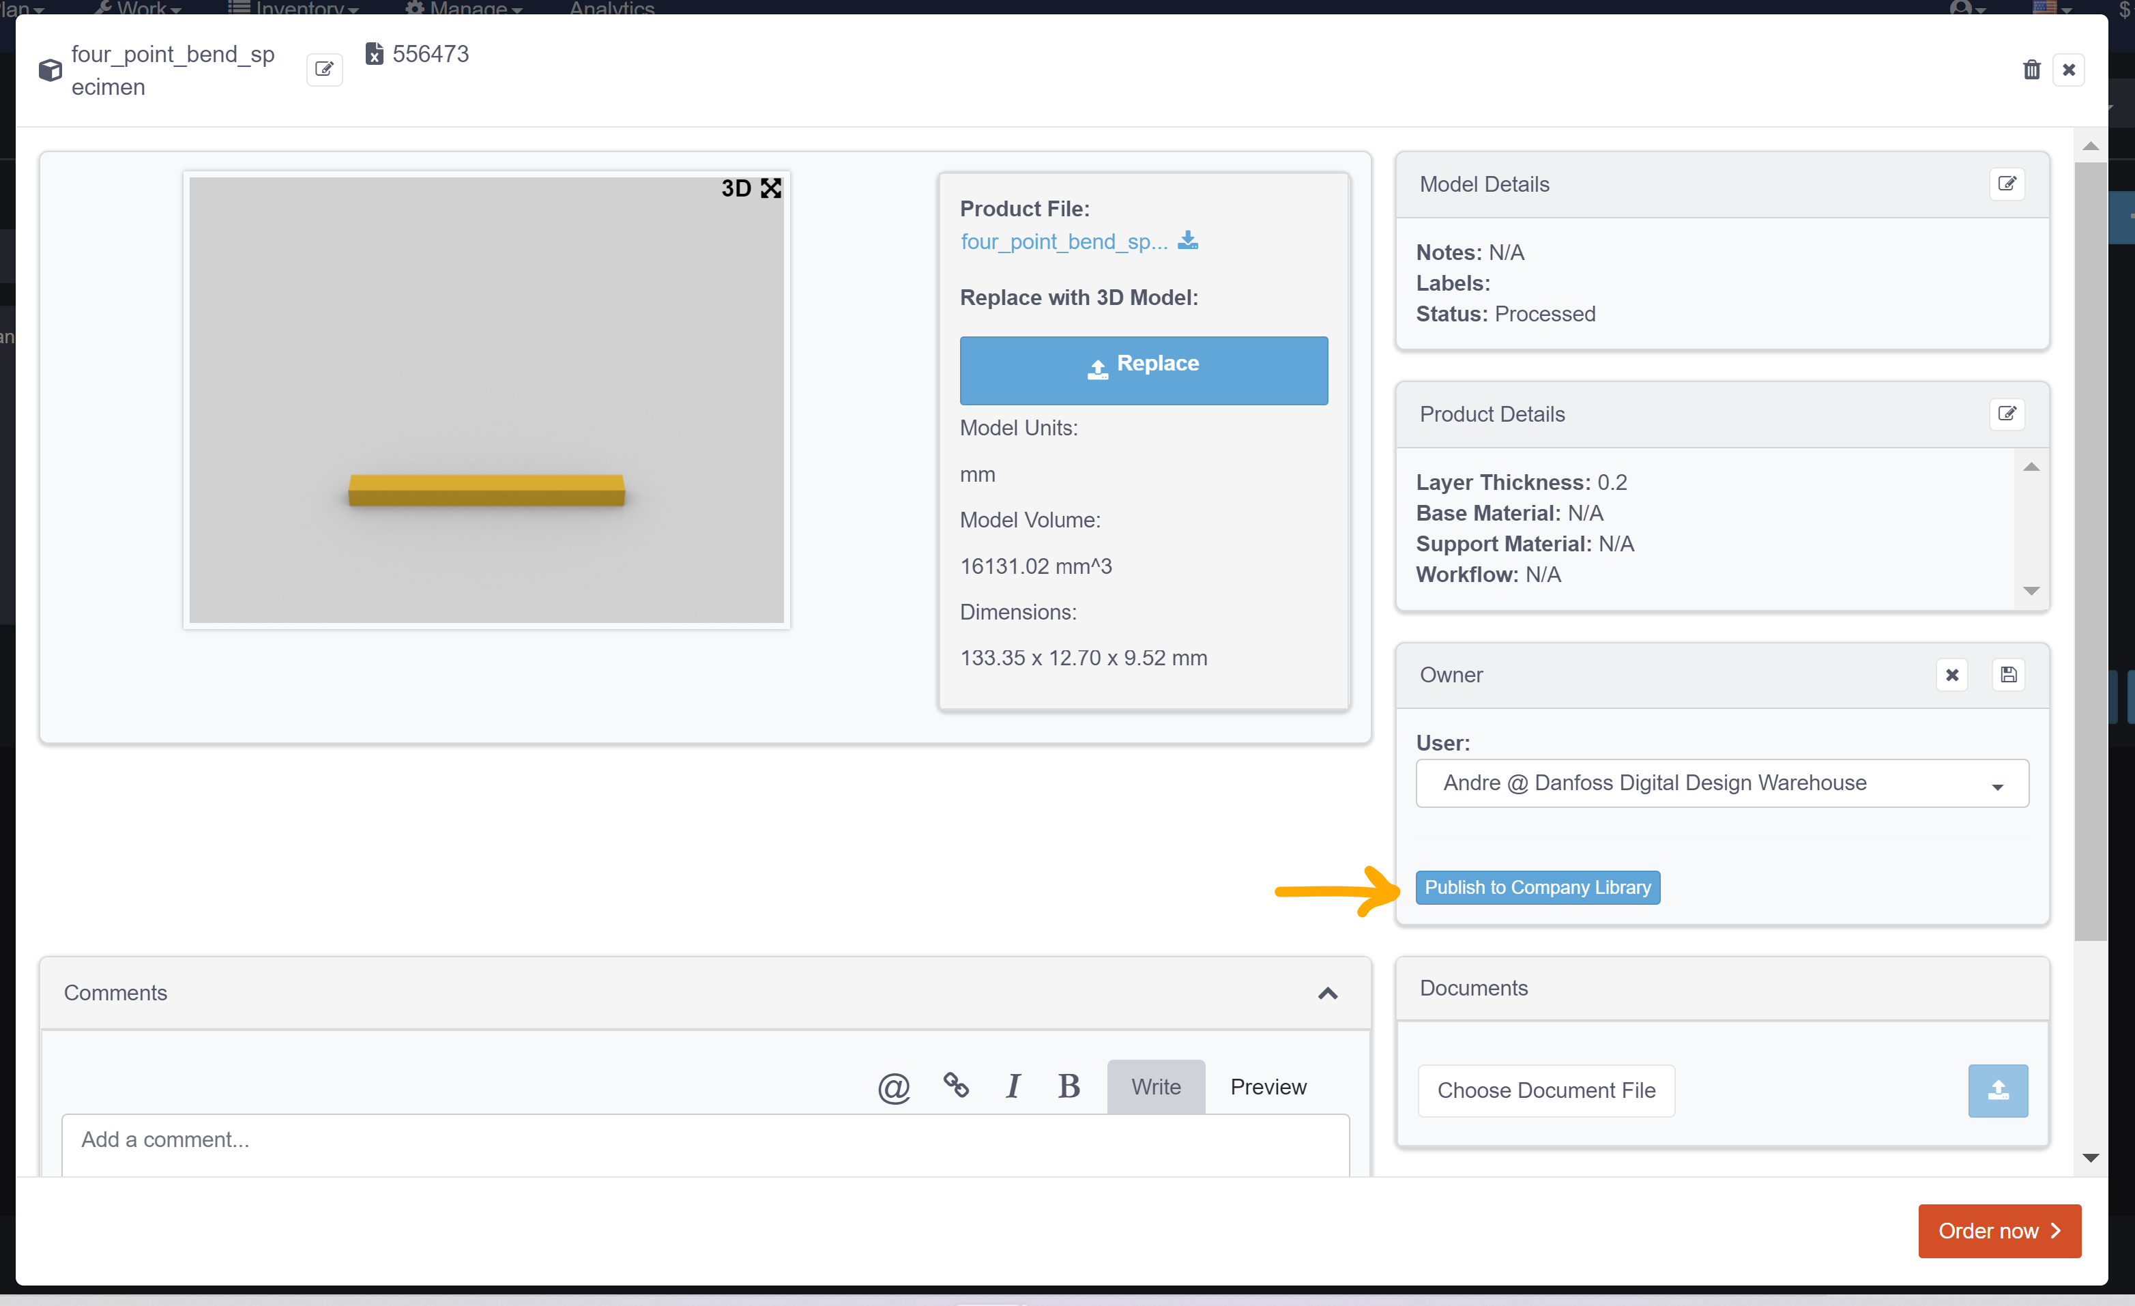Click the 3D model preview thumbnail
The width and height of the screenshot is (2135, 1306).
486,401
